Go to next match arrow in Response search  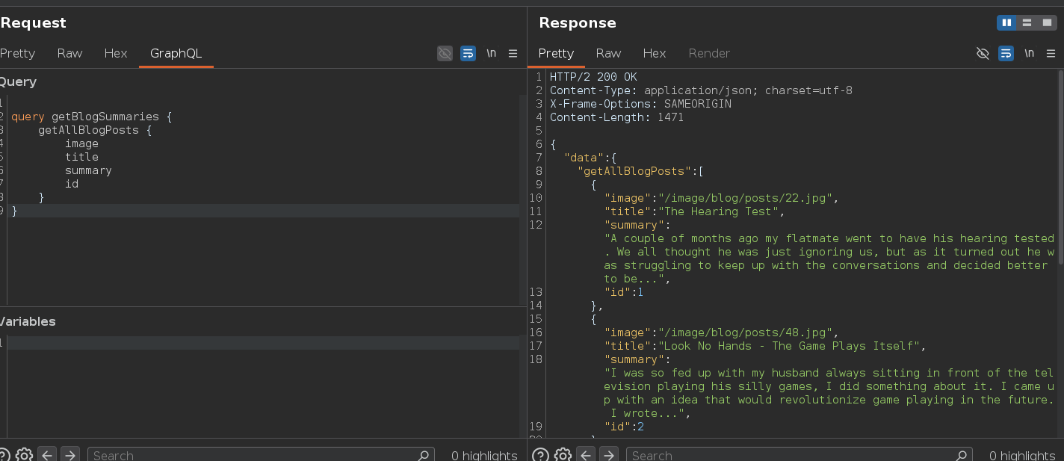pos(608,455)
